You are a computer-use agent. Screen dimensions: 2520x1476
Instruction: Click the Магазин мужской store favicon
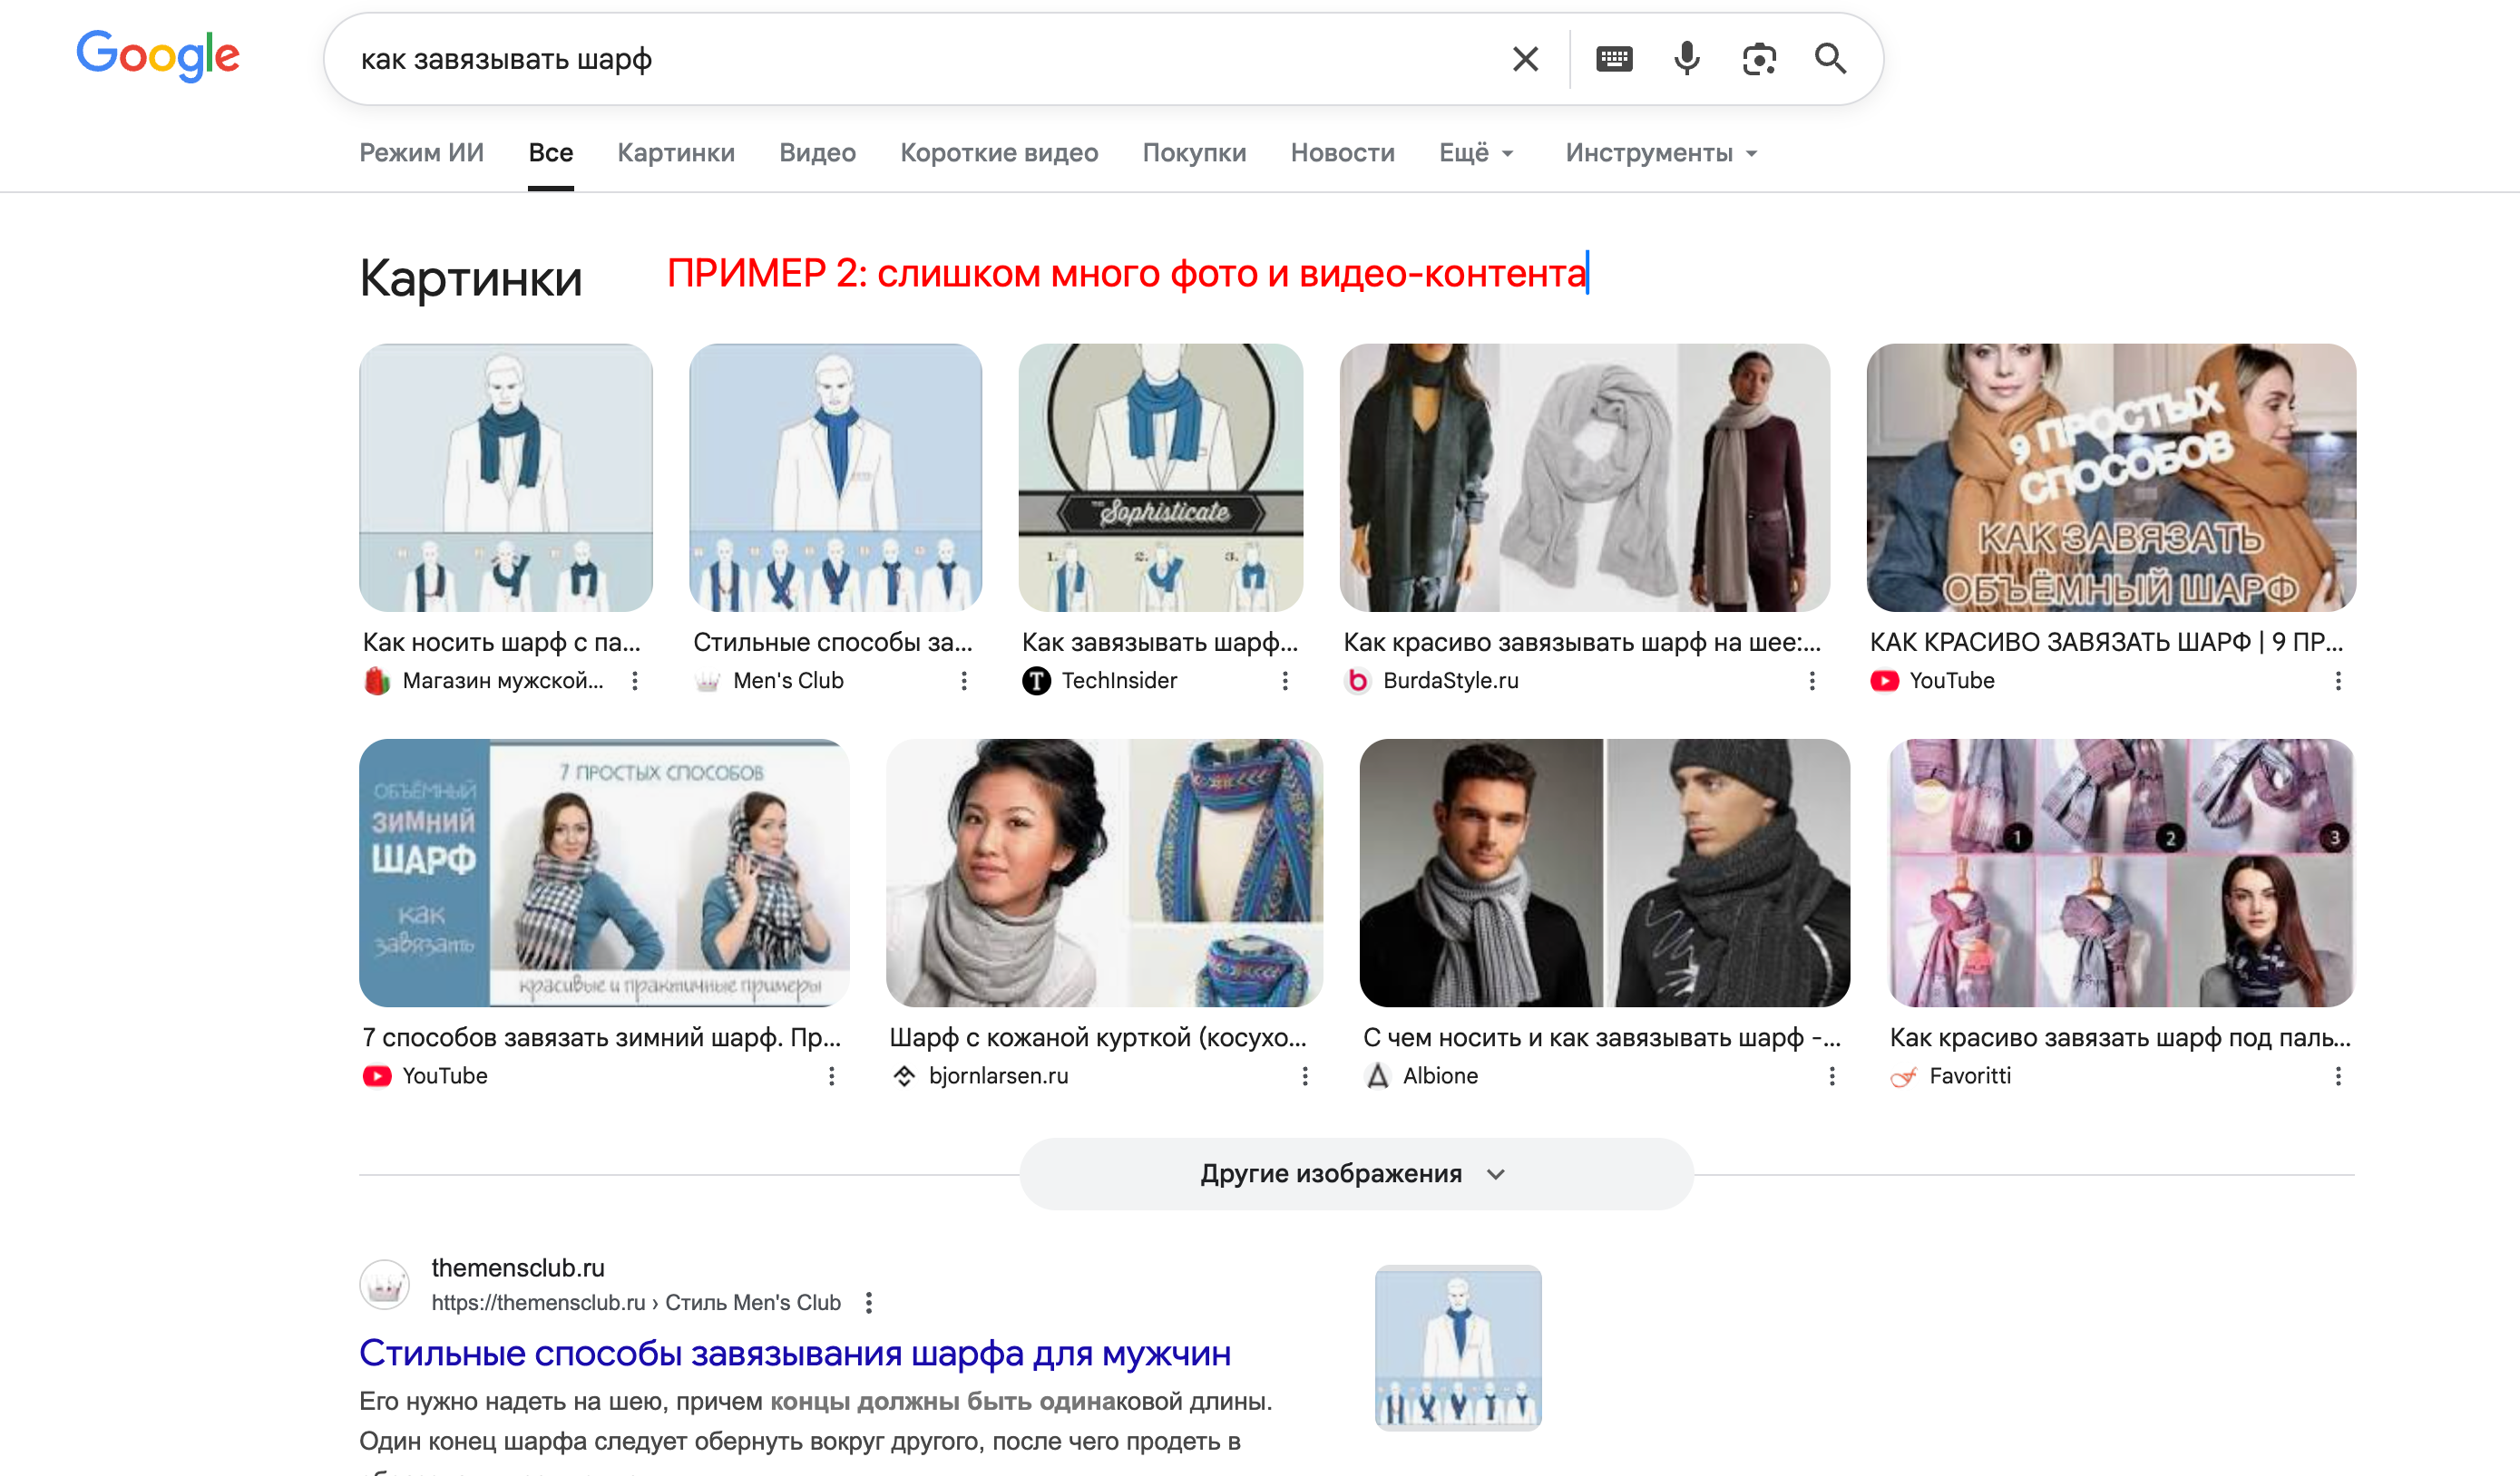point(377,681)
